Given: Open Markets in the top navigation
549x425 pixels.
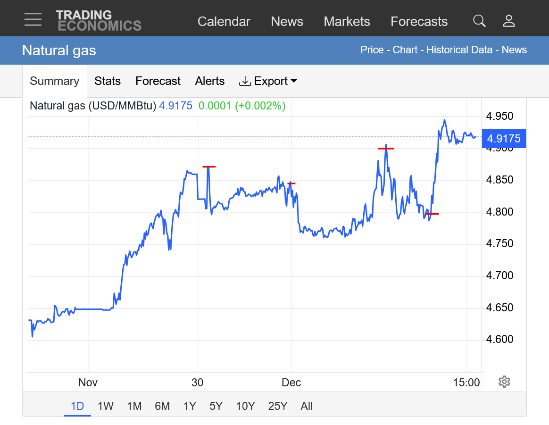Looking at the screenshot, I should click(x=347, y=21).
